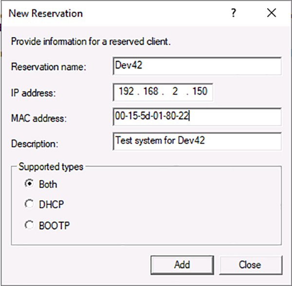
Task: Select the Both radio button
Action: click(x=30, y=184)
